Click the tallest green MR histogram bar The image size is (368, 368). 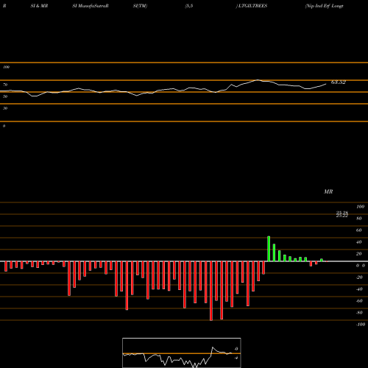[269, 249]
